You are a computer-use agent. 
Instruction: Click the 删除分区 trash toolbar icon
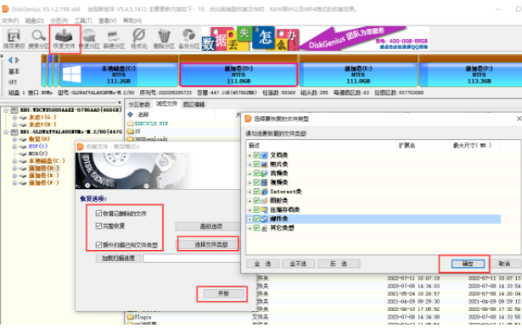point(164,36)
